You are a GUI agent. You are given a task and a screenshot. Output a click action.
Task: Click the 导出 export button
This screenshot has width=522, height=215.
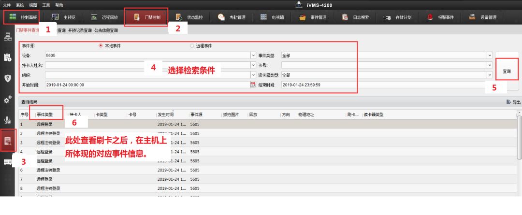pyautogui.click(x=513, y=102)
